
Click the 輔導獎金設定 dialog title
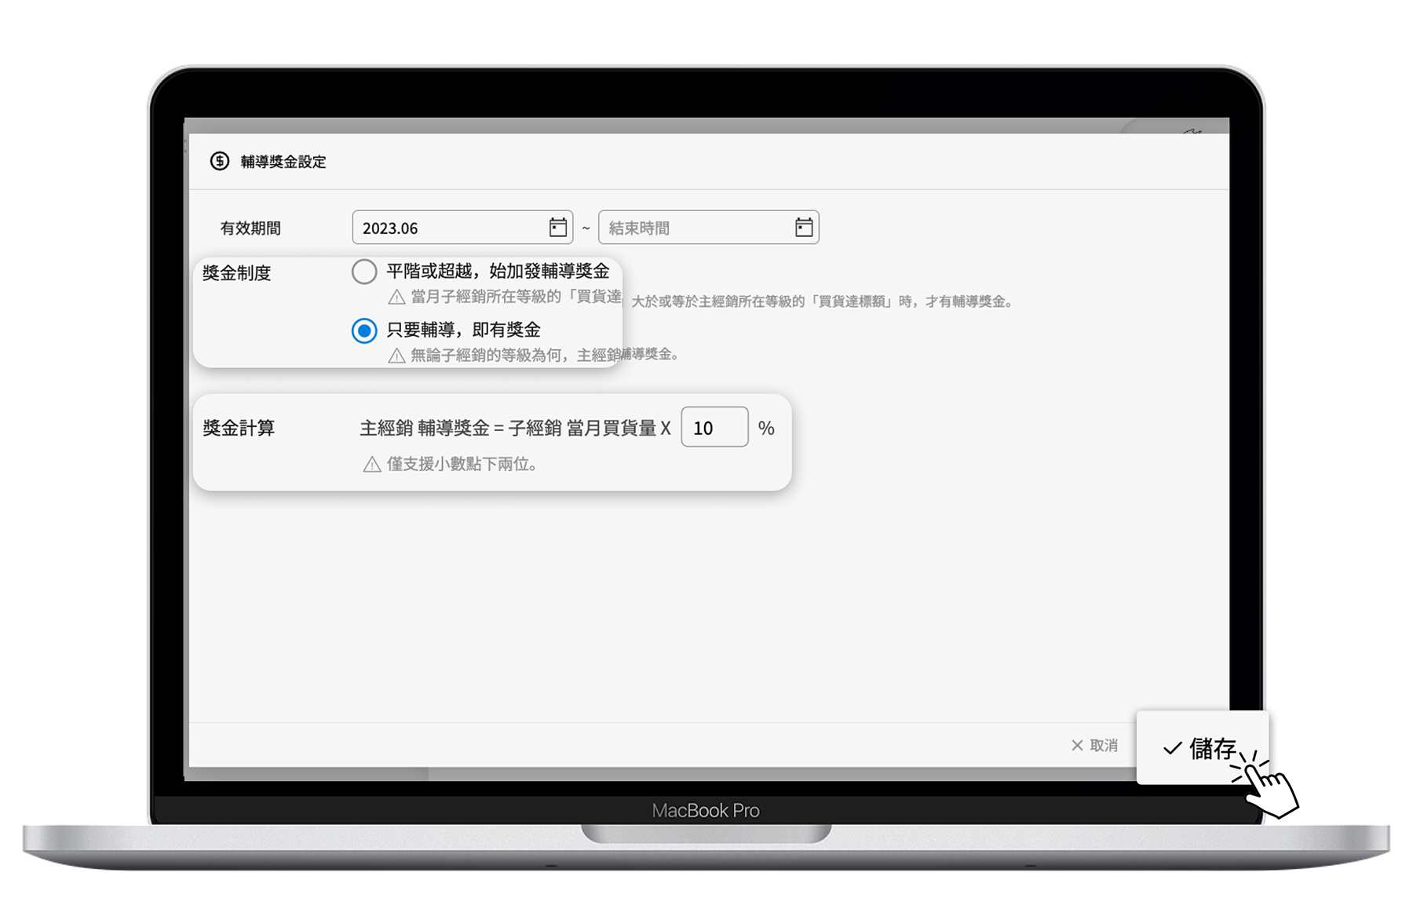(283, 162)
